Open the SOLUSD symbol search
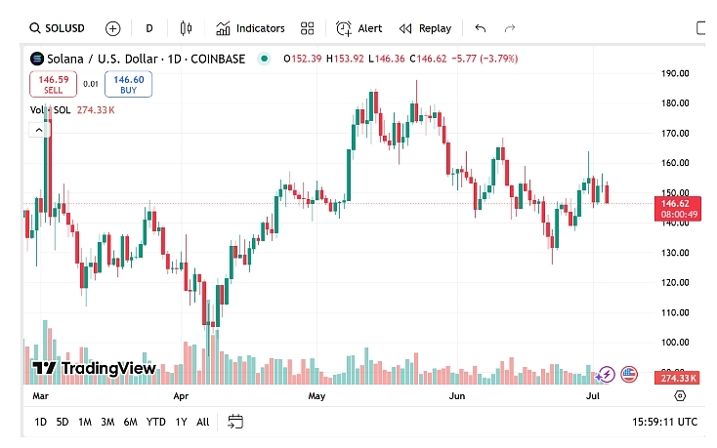 click(61, 28)
